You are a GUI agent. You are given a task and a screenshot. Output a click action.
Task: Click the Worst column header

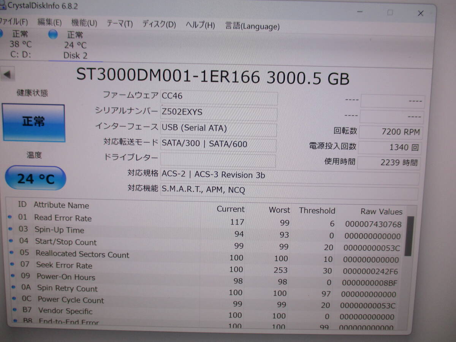(x=279, y=210)
